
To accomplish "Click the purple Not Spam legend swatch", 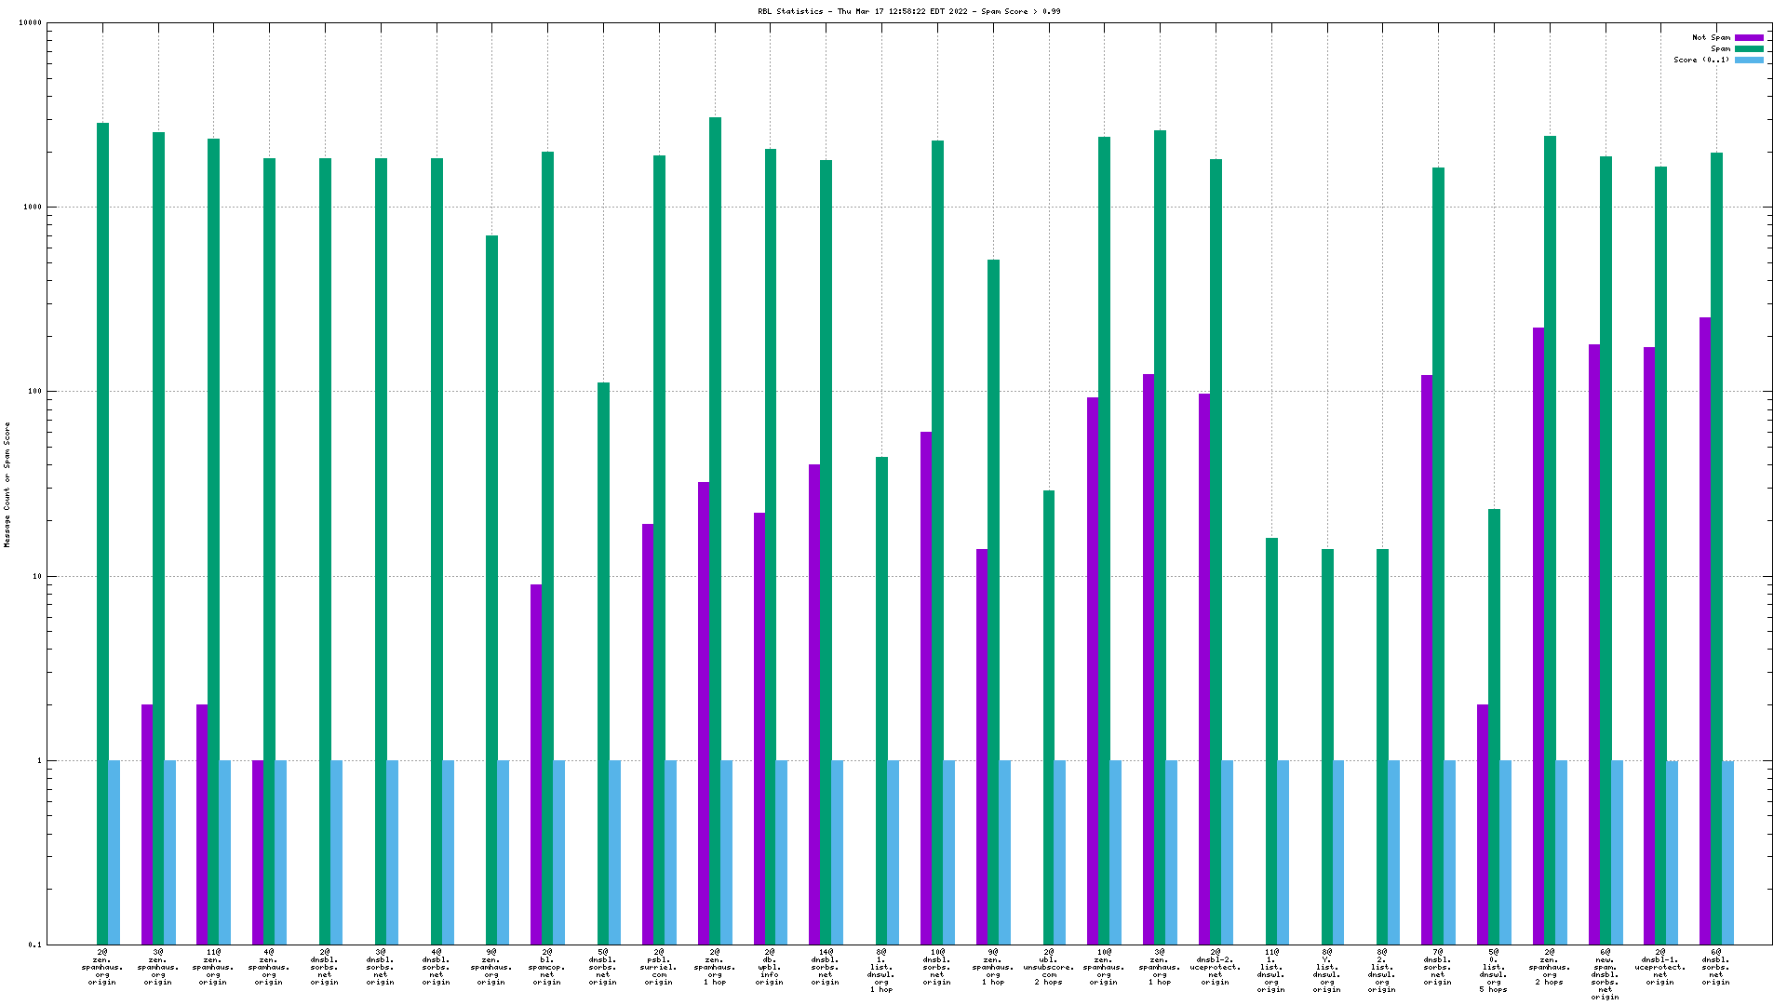I will click(1749, 38).
